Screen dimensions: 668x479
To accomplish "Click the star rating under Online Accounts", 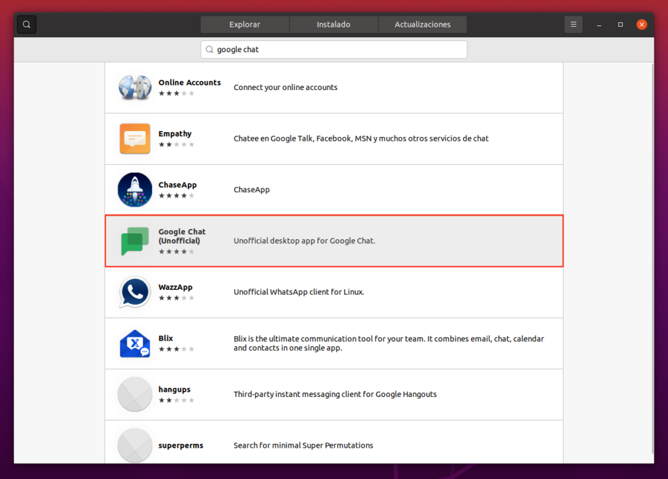I will 176,93.
